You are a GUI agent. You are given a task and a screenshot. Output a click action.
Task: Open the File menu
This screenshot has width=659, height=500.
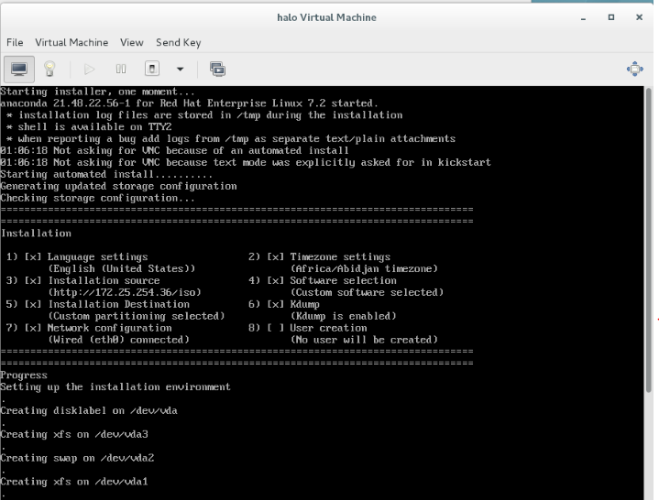point(15,42)
